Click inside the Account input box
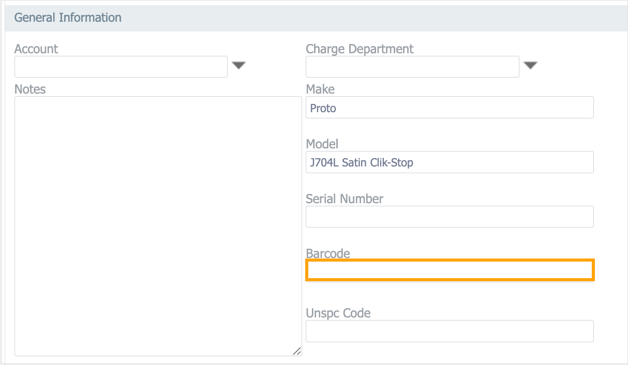 (121, 67)
